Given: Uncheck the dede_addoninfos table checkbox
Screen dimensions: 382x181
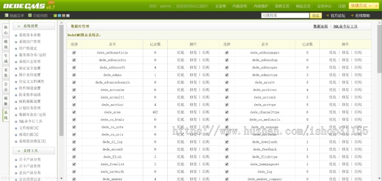Looking at the screenshot, I should click(74, 60).
